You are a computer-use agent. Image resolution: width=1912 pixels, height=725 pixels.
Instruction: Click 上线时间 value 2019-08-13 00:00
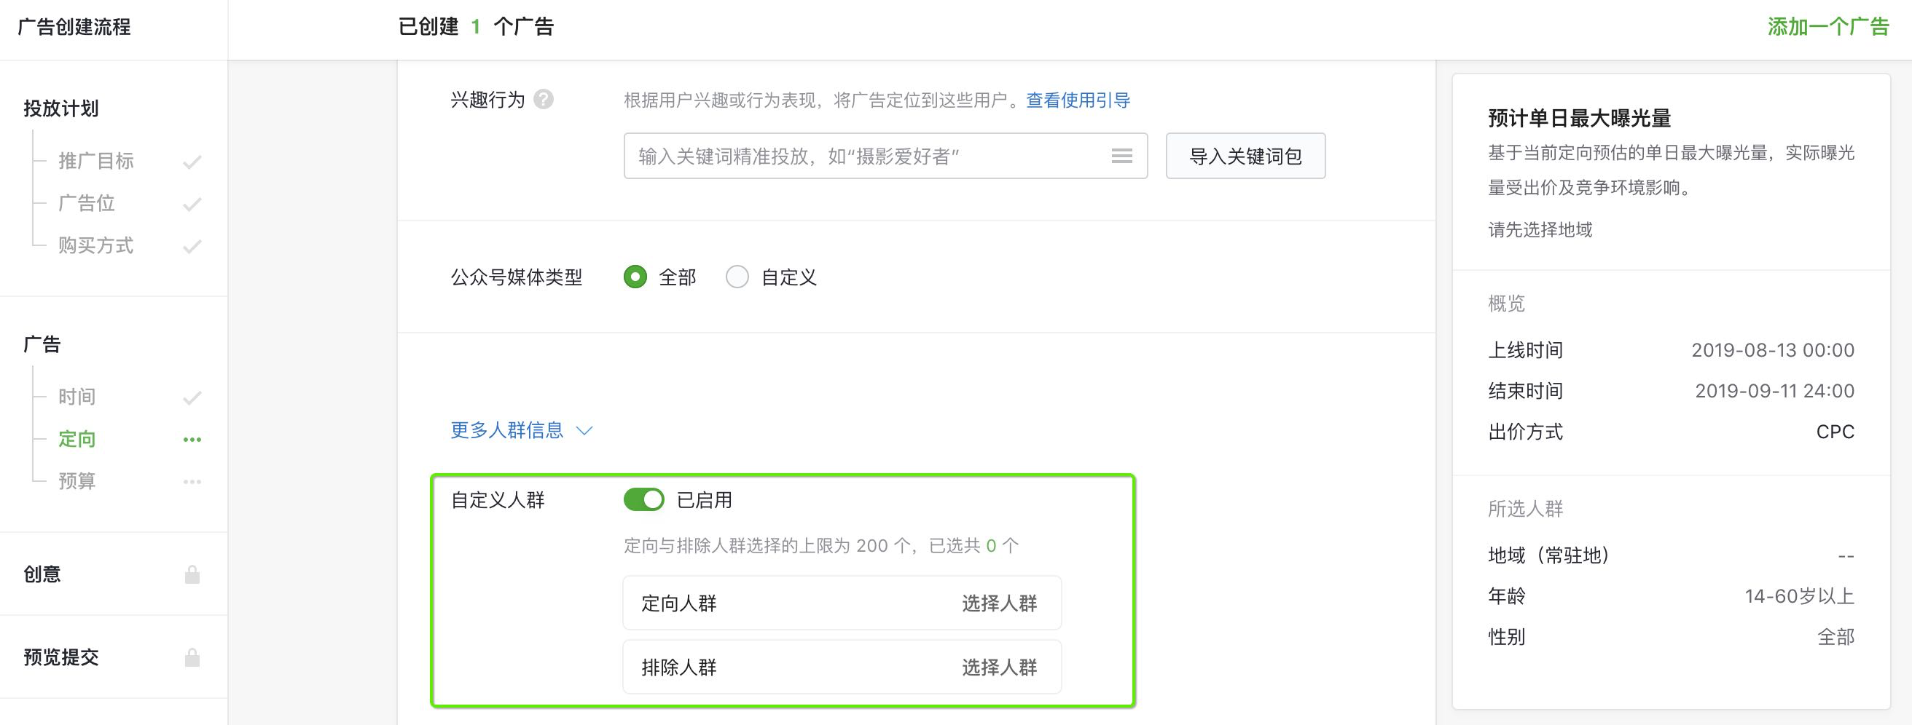click(x=1772, y=350)
